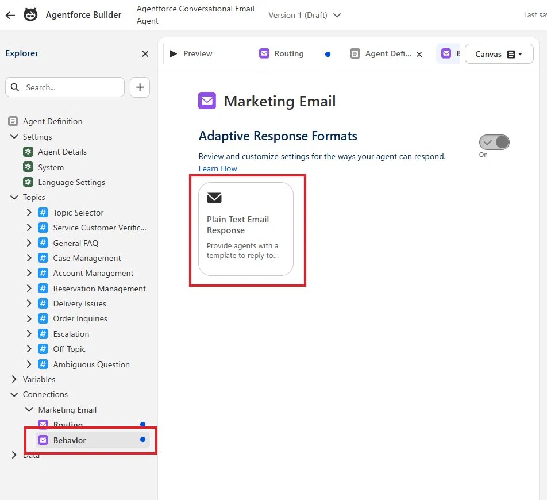547x500 pixels.
Task: Select the Behavior item in Explorer
Action: point(93,440)
